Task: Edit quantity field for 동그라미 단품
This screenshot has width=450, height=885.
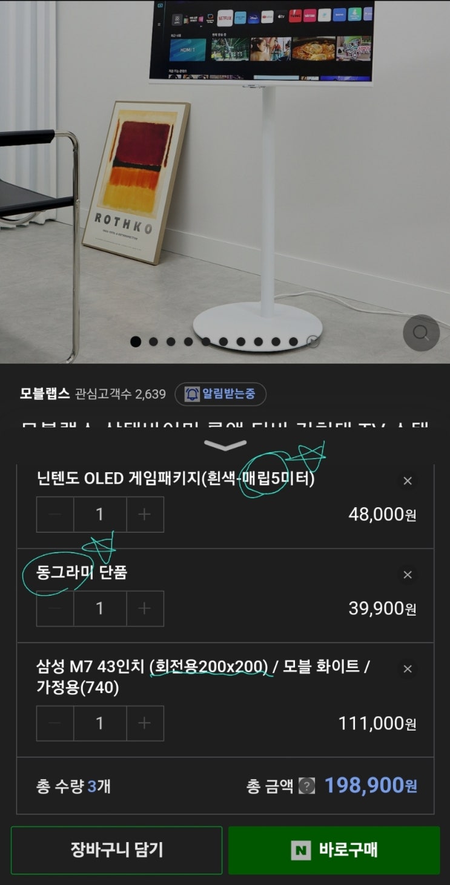Action: pyautogui.click(x=100, y=608)
